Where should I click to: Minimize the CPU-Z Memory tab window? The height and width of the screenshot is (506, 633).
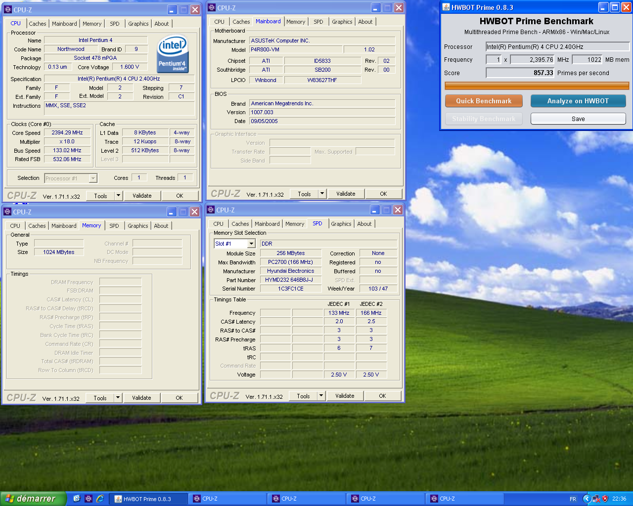tap(172, 211)
